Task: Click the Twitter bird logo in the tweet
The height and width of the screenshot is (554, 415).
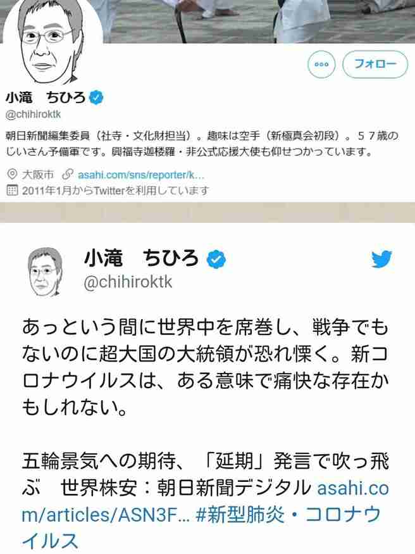Action: pos(382,260)
